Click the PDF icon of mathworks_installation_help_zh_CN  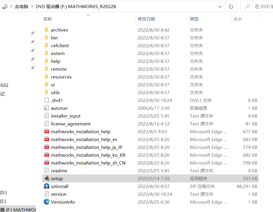[x=46, y=163]
